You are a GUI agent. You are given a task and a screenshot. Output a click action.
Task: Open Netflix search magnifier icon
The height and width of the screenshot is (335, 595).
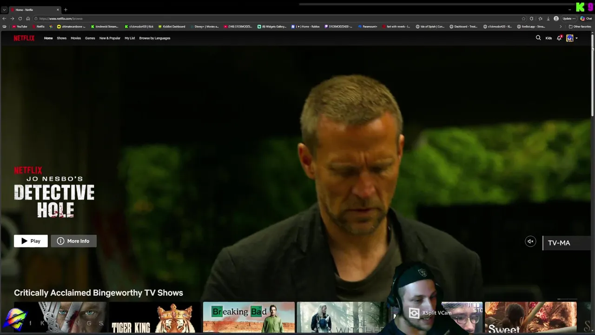coord(538,38)
